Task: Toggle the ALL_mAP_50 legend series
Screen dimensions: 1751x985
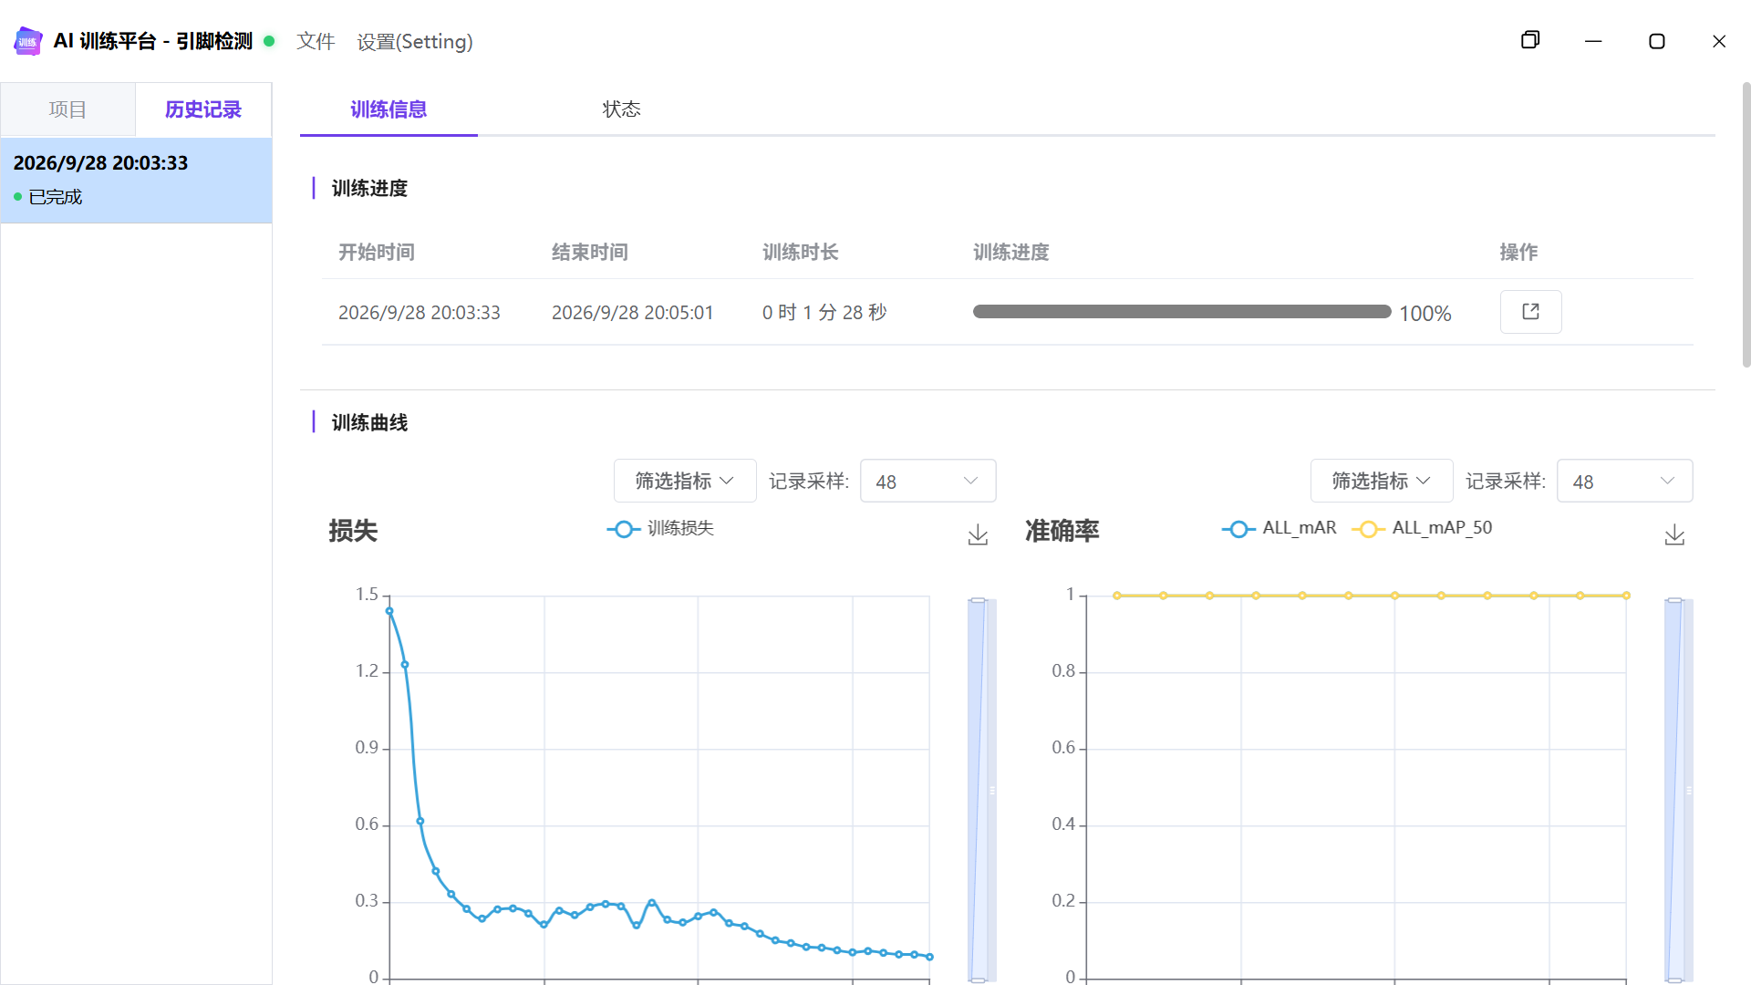Action: 1422,528
